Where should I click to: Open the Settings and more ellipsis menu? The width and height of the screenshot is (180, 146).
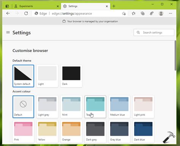171,13
